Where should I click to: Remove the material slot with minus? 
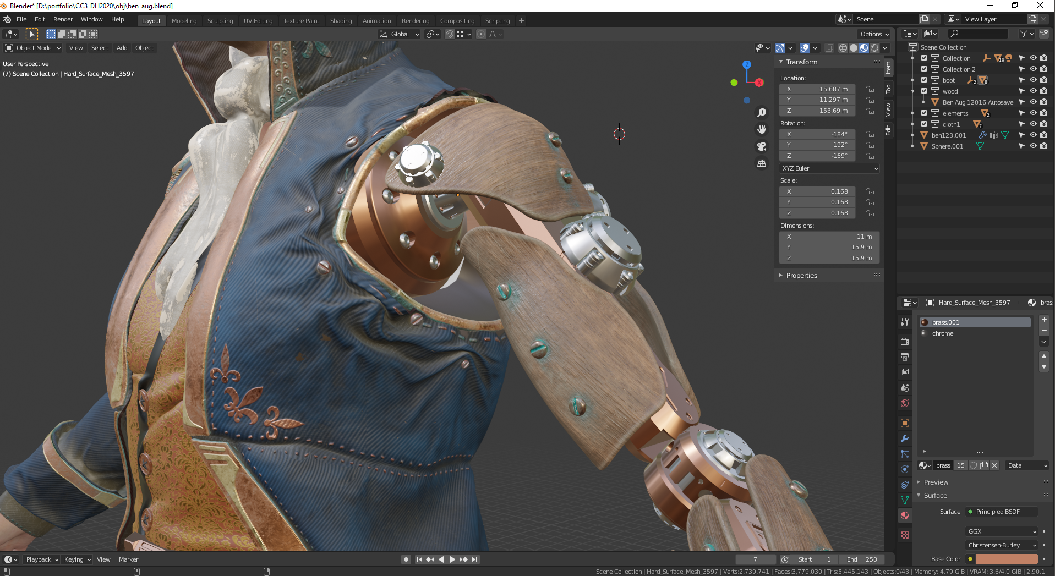coord(1044,331)
